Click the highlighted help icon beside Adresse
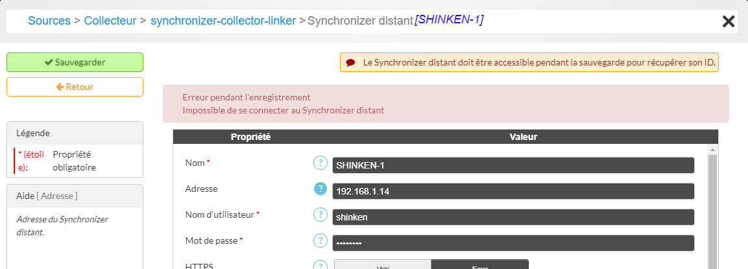The width and height of the screenshot is (748, 269). (x=319, y=189)
